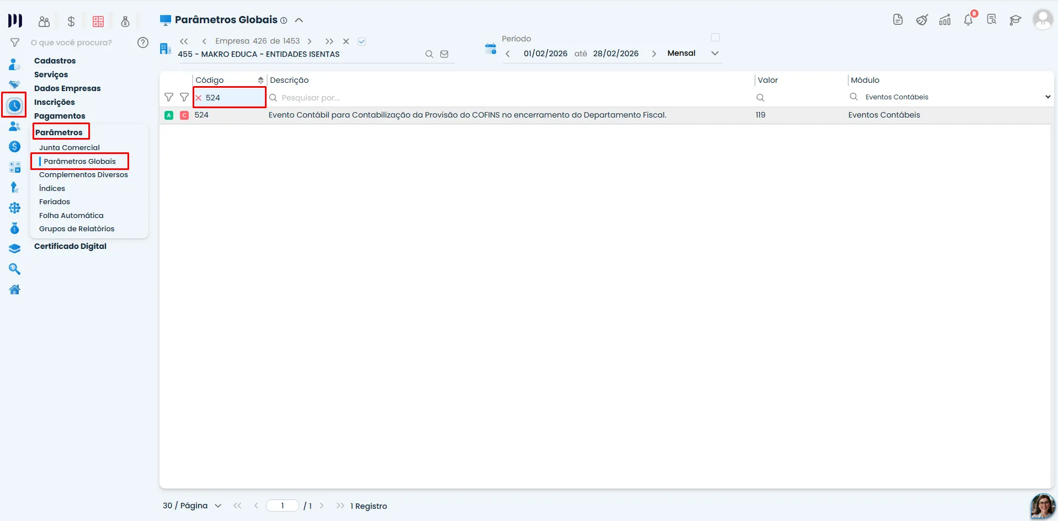Screen dimensions: 1058x521
Task: Click the company search magnifier icon
Action: (429, 54)
